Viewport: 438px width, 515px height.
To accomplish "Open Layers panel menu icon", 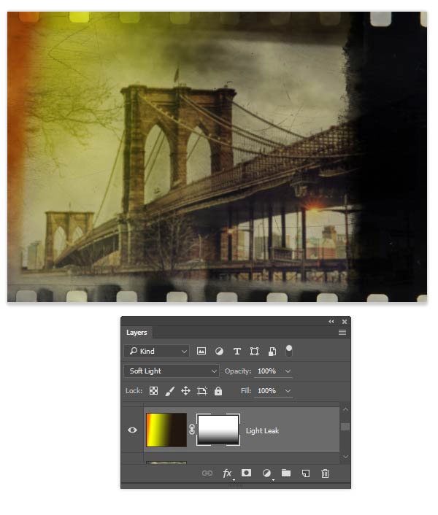I will (342, 333).
